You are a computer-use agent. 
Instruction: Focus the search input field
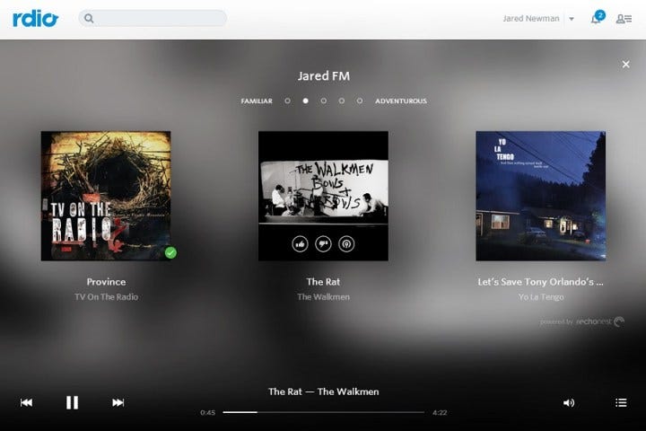[153, 19]
